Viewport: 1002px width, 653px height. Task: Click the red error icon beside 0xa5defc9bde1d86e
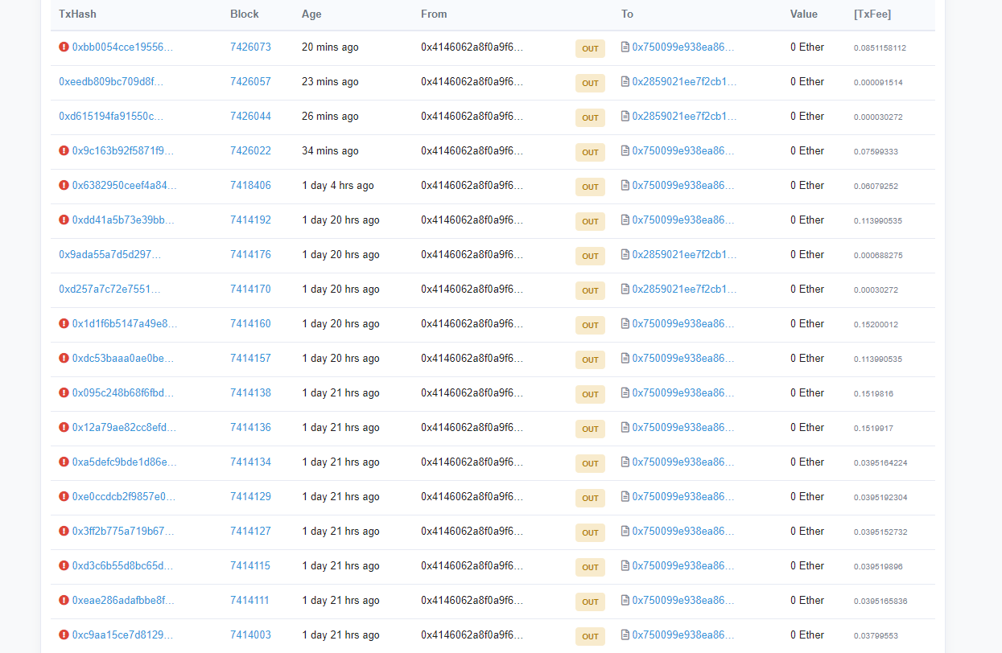coord(64,462)
